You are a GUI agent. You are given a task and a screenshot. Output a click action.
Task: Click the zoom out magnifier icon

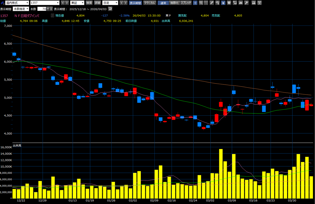[206, 3]
